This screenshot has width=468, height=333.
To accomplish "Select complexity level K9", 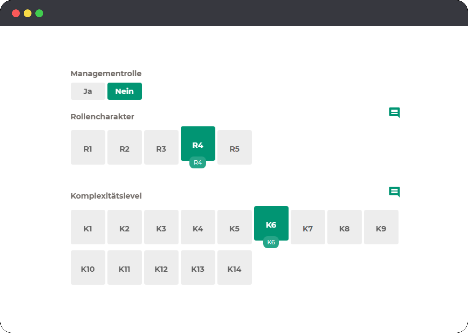I will coord(381,227).
